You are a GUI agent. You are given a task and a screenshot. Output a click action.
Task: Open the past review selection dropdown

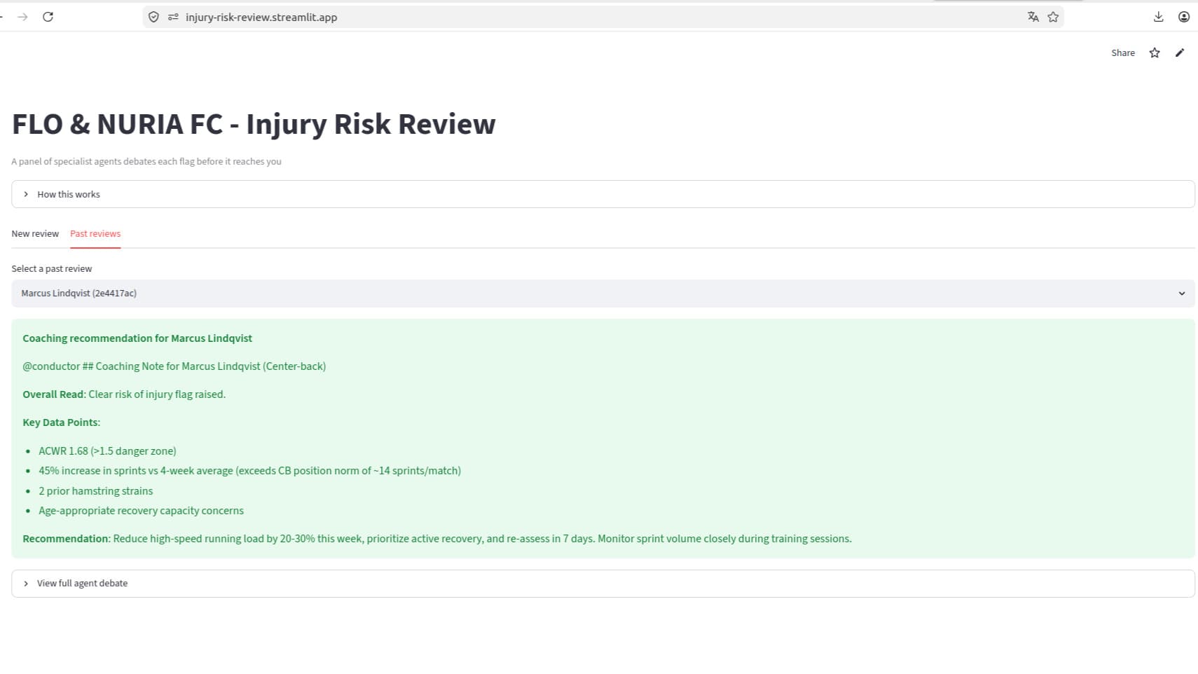pos(603,294)
